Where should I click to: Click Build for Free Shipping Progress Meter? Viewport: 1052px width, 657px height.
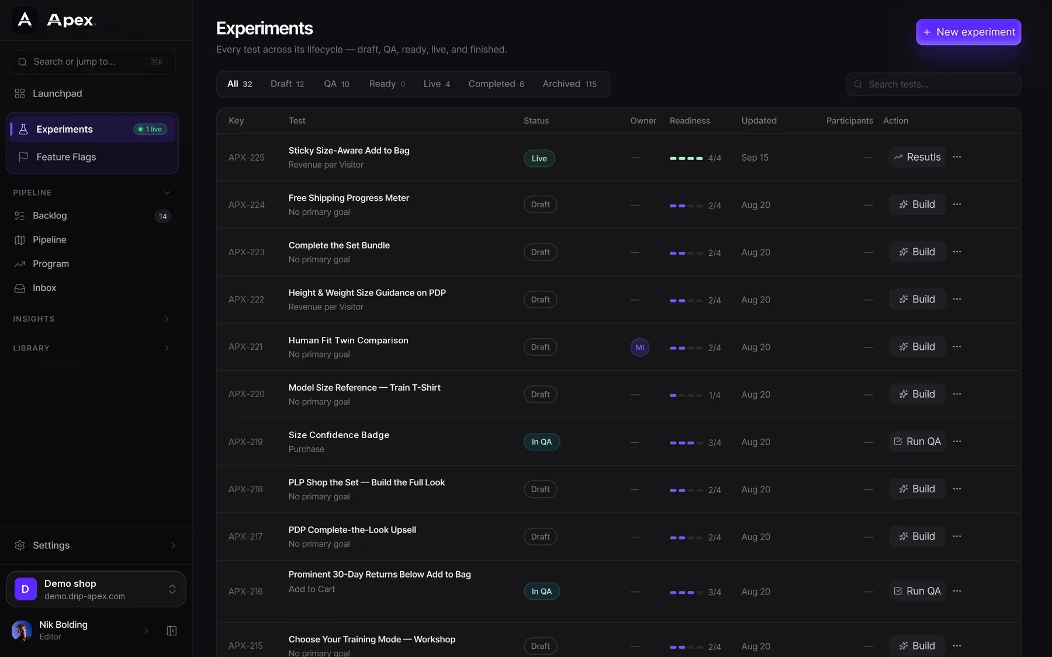(x=917, y=204)
